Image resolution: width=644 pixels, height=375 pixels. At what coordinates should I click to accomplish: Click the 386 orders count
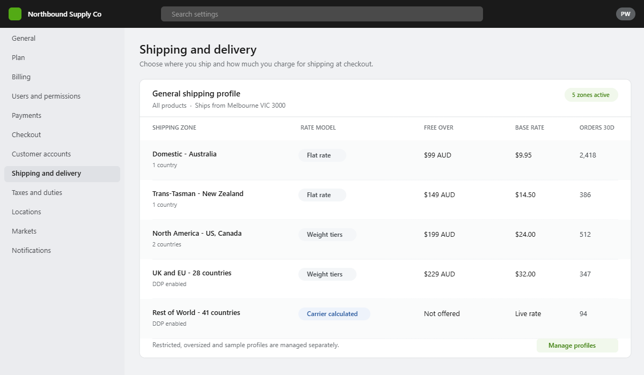pos(585,195)
